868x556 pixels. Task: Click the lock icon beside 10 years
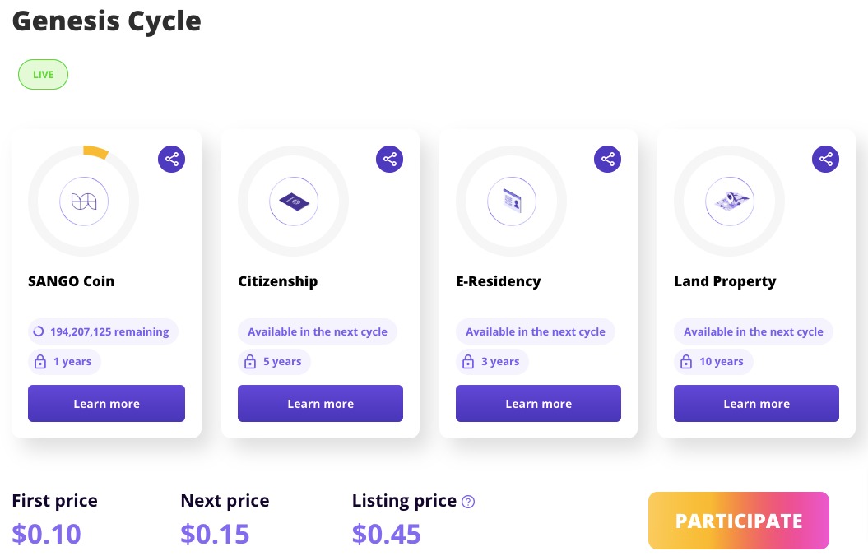pyautogui.click(x=686, y=362)
